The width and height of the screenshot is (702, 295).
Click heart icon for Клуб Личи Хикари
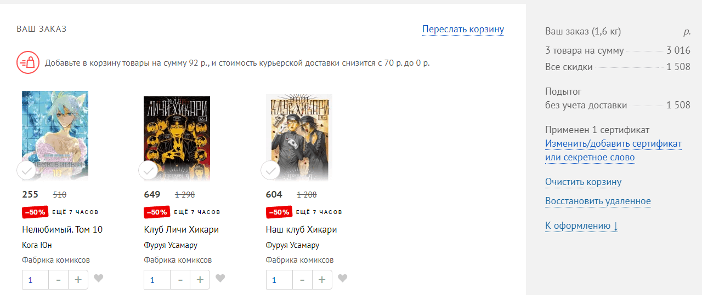point(220,279)
